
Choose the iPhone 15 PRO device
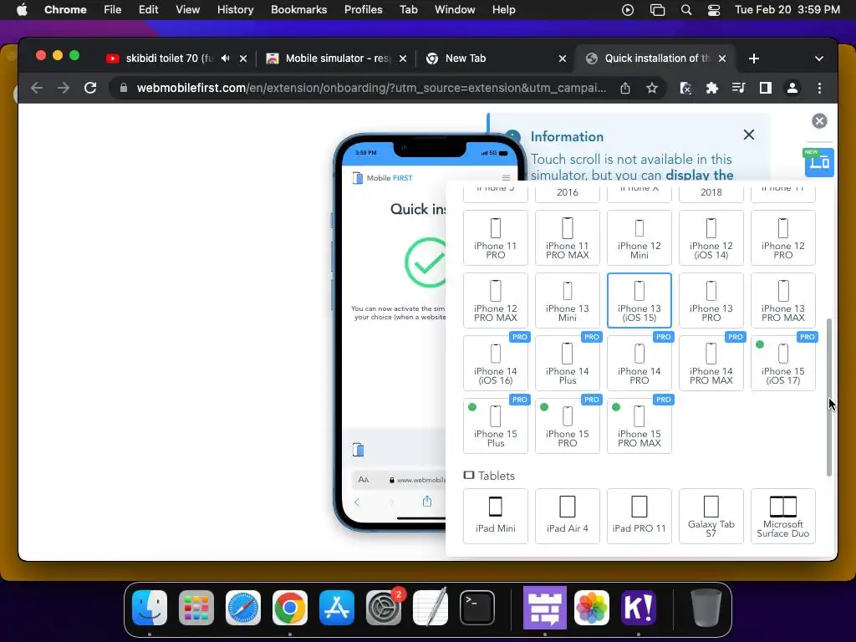[568, 426]
